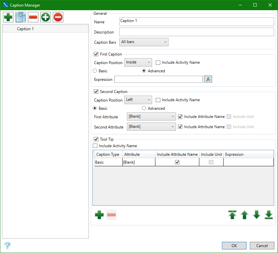The height and width of the screenshot is (253, 278).
Task: Move tool tip row to top
Action: click(232, 215)
